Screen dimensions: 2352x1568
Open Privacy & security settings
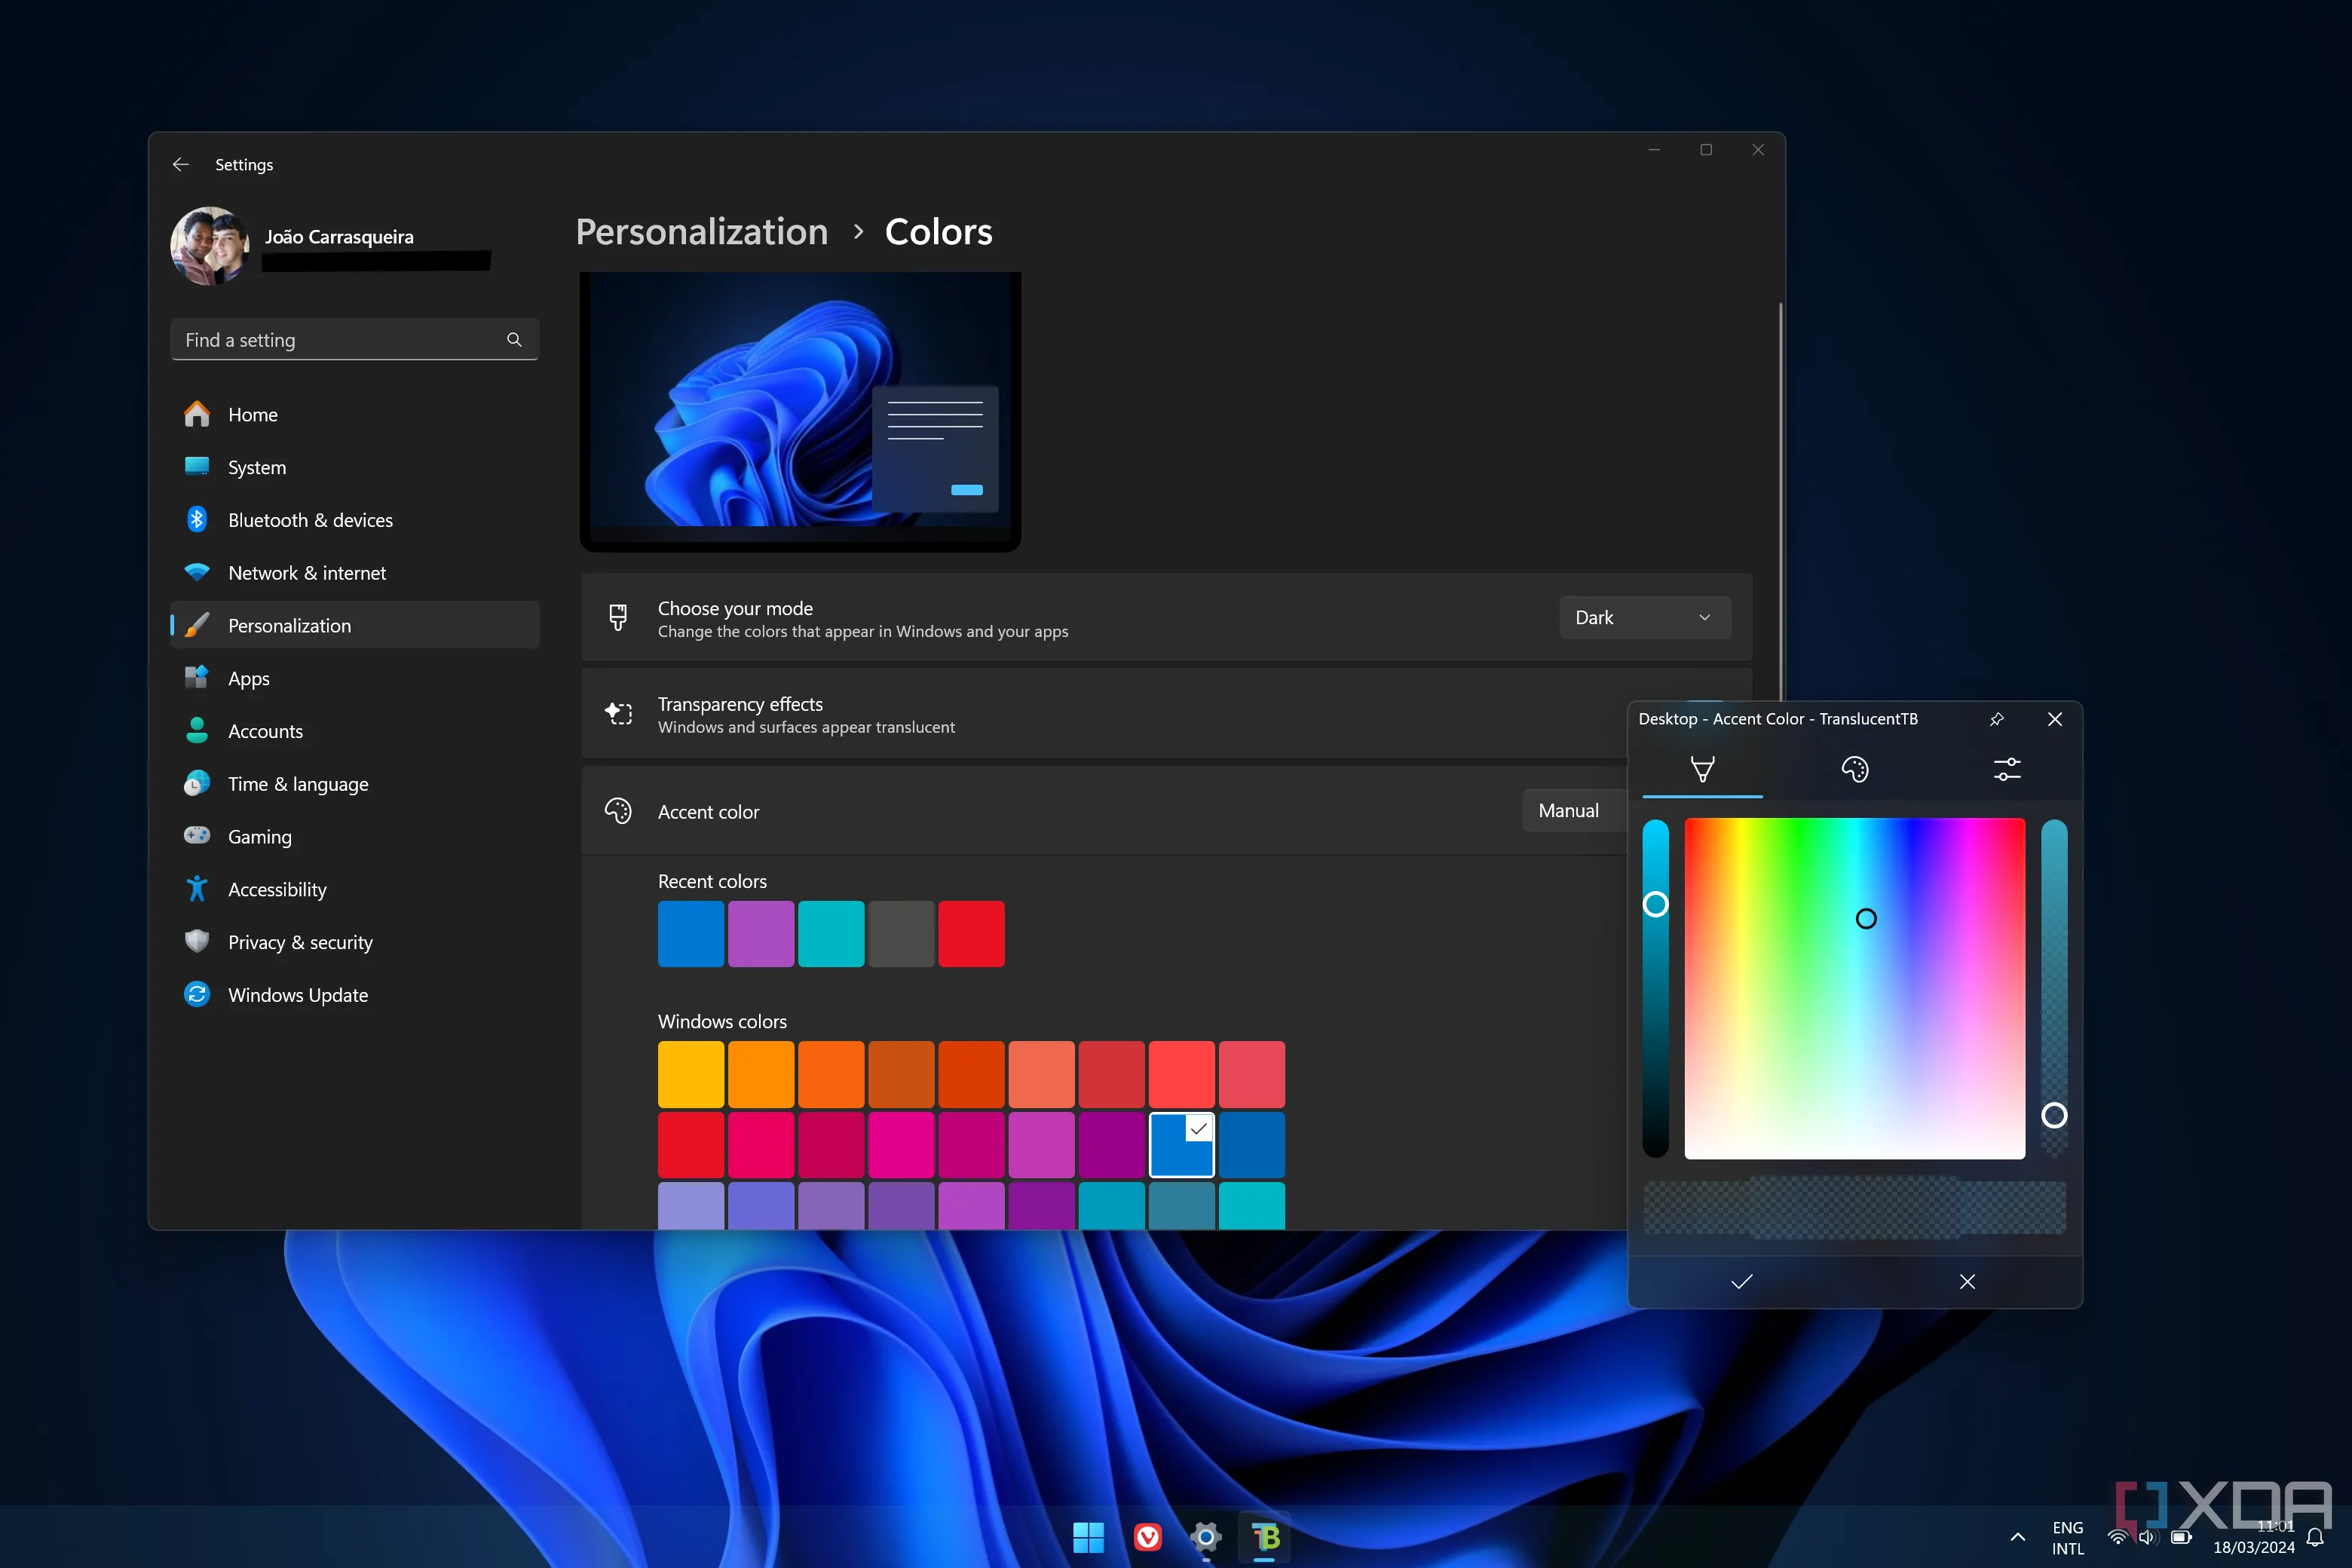(355, 942)
